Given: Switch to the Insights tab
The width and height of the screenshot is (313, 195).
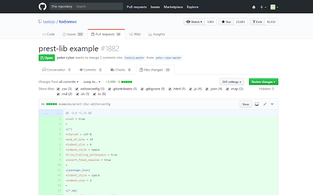Looking at the screenshot, I should pos(156,34).
